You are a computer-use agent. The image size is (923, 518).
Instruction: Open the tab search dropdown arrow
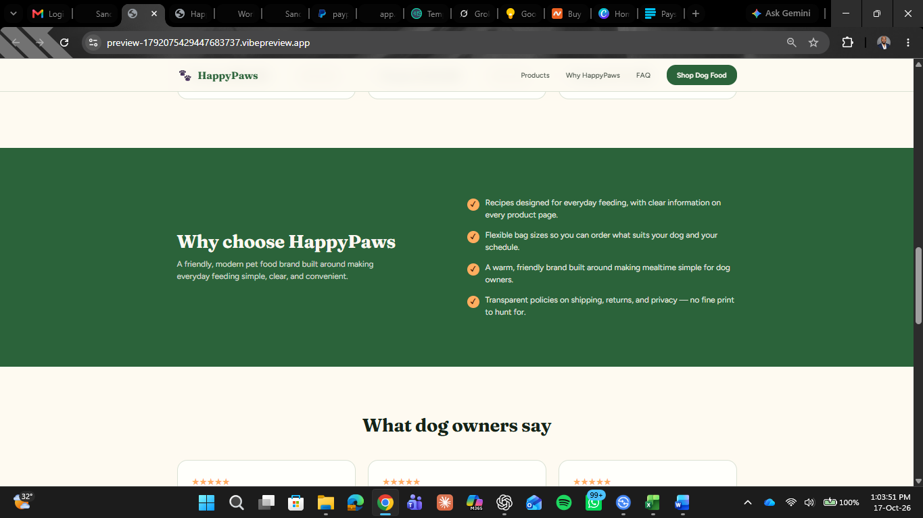click(x=13, y=14)
